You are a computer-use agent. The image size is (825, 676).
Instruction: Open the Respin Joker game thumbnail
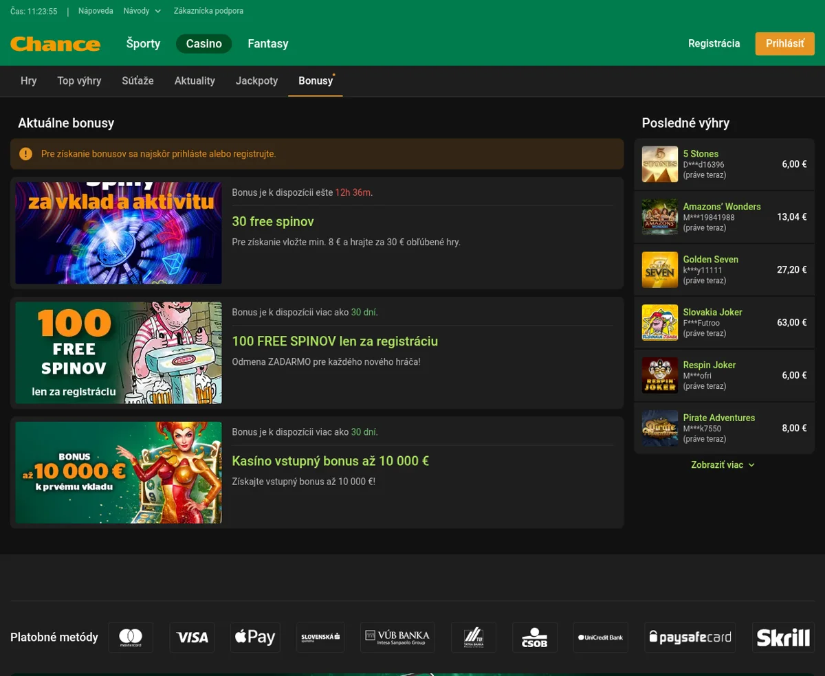tap(660, 376)
